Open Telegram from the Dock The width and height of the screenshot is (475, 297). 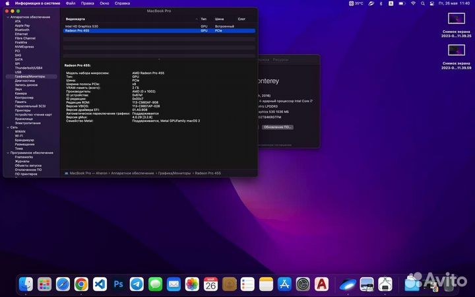[x=137, y=284]
